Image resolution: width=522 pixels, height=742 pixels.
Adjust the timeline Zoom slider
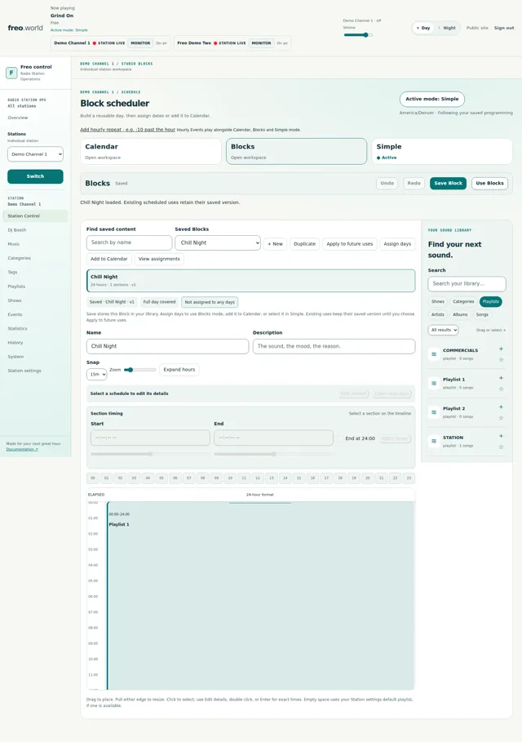click(139, 370)
